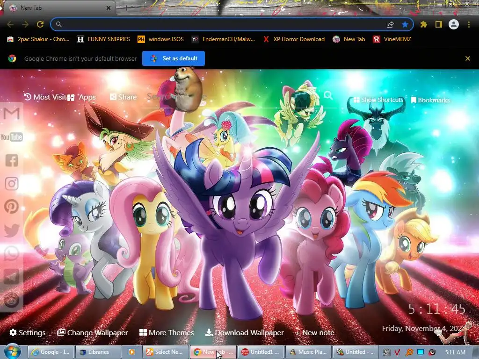
Task: Open the XP Horror Download bookmark
Action: click(294, 39)
